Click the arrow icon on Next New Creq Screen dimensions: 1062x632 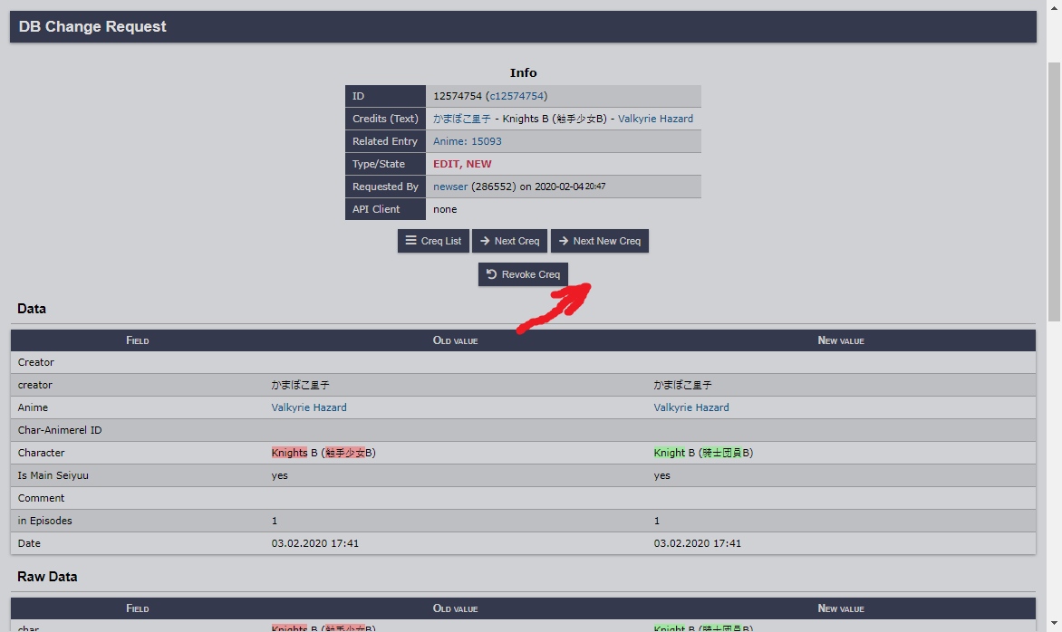tap(564, 241)
